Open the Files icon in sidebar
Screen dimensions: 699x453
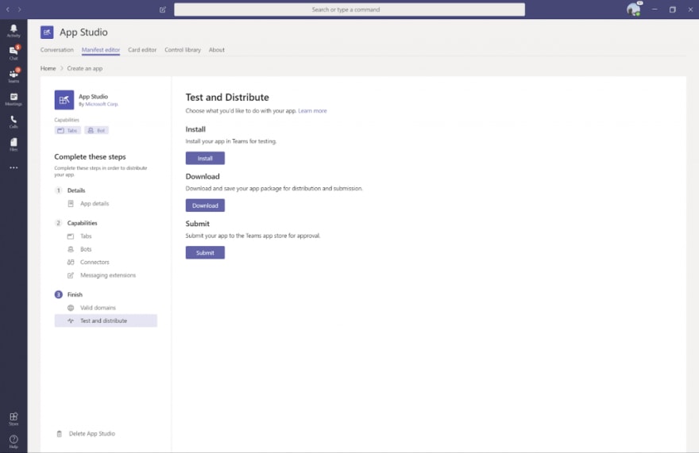(14, 144)
